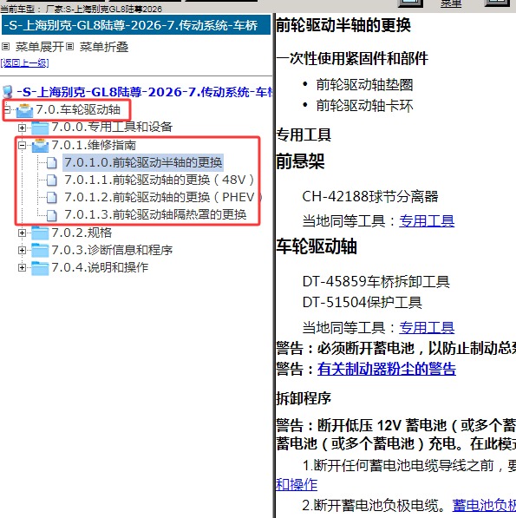516x518 pixels.
Task: Open the 有关制动器粉尘的警告 link
Action: pos(387,369)
